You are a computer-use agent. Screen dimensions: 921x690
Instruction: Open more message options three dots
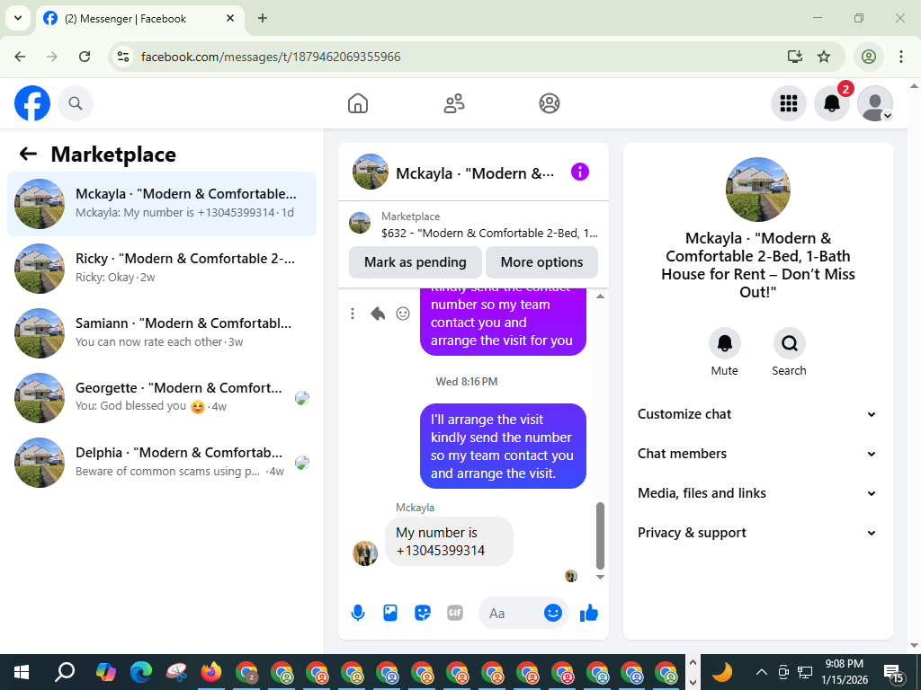353,314
